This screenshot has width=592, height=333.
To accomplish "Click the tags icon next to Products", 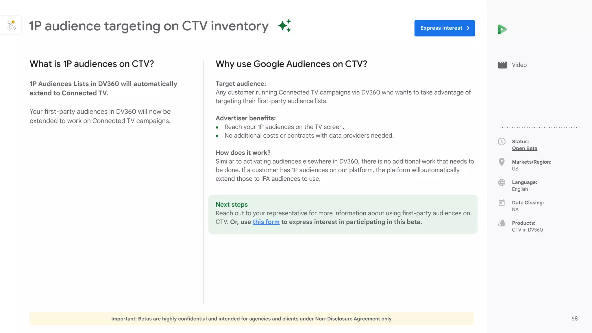I will (502, 223).
